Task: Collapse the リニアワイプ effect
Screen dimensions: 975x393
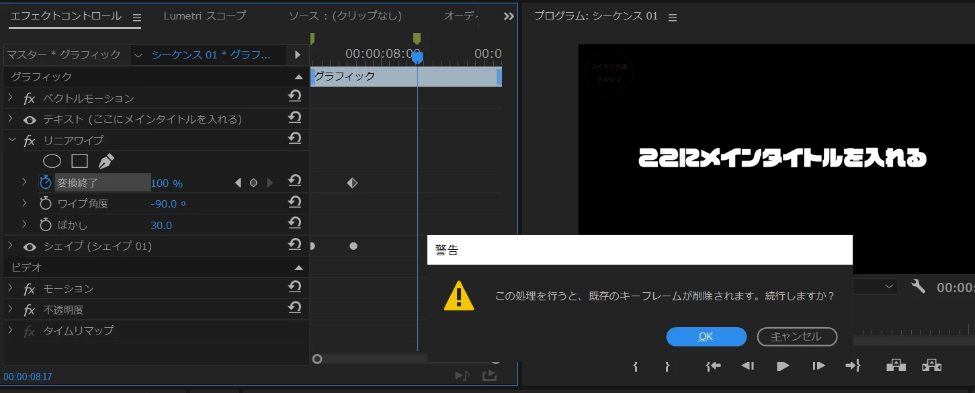Action: click(x=11, y=140)
